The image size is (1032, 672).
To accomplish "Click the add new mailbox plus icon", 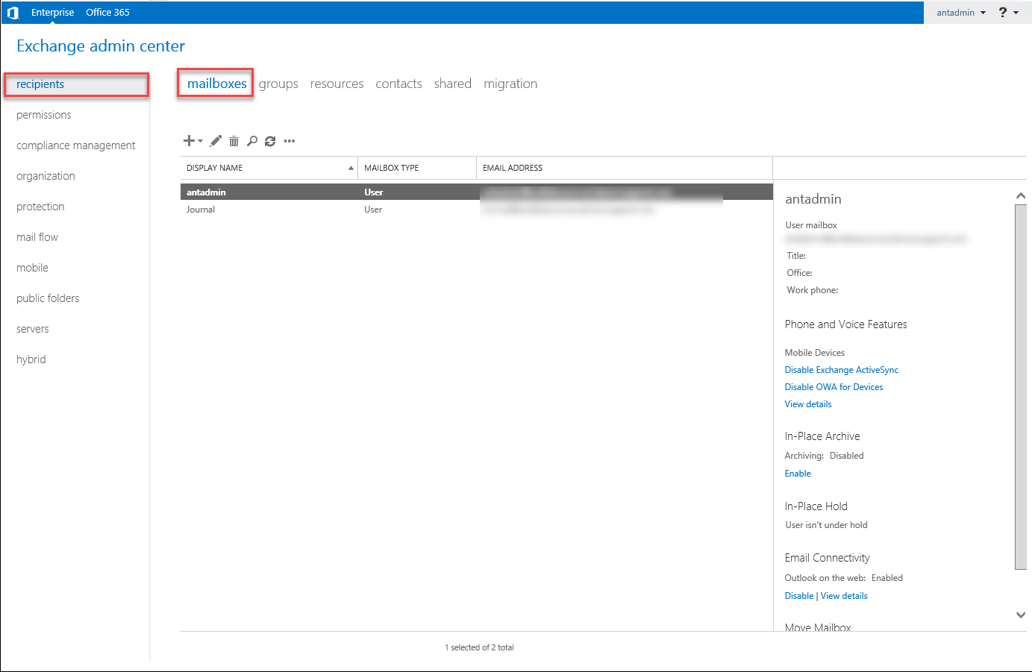I will [x=190, y=141].
